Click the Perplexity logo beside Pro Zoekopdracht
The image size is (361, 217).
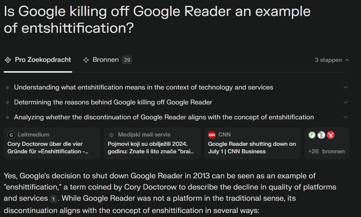coord(8,60)
